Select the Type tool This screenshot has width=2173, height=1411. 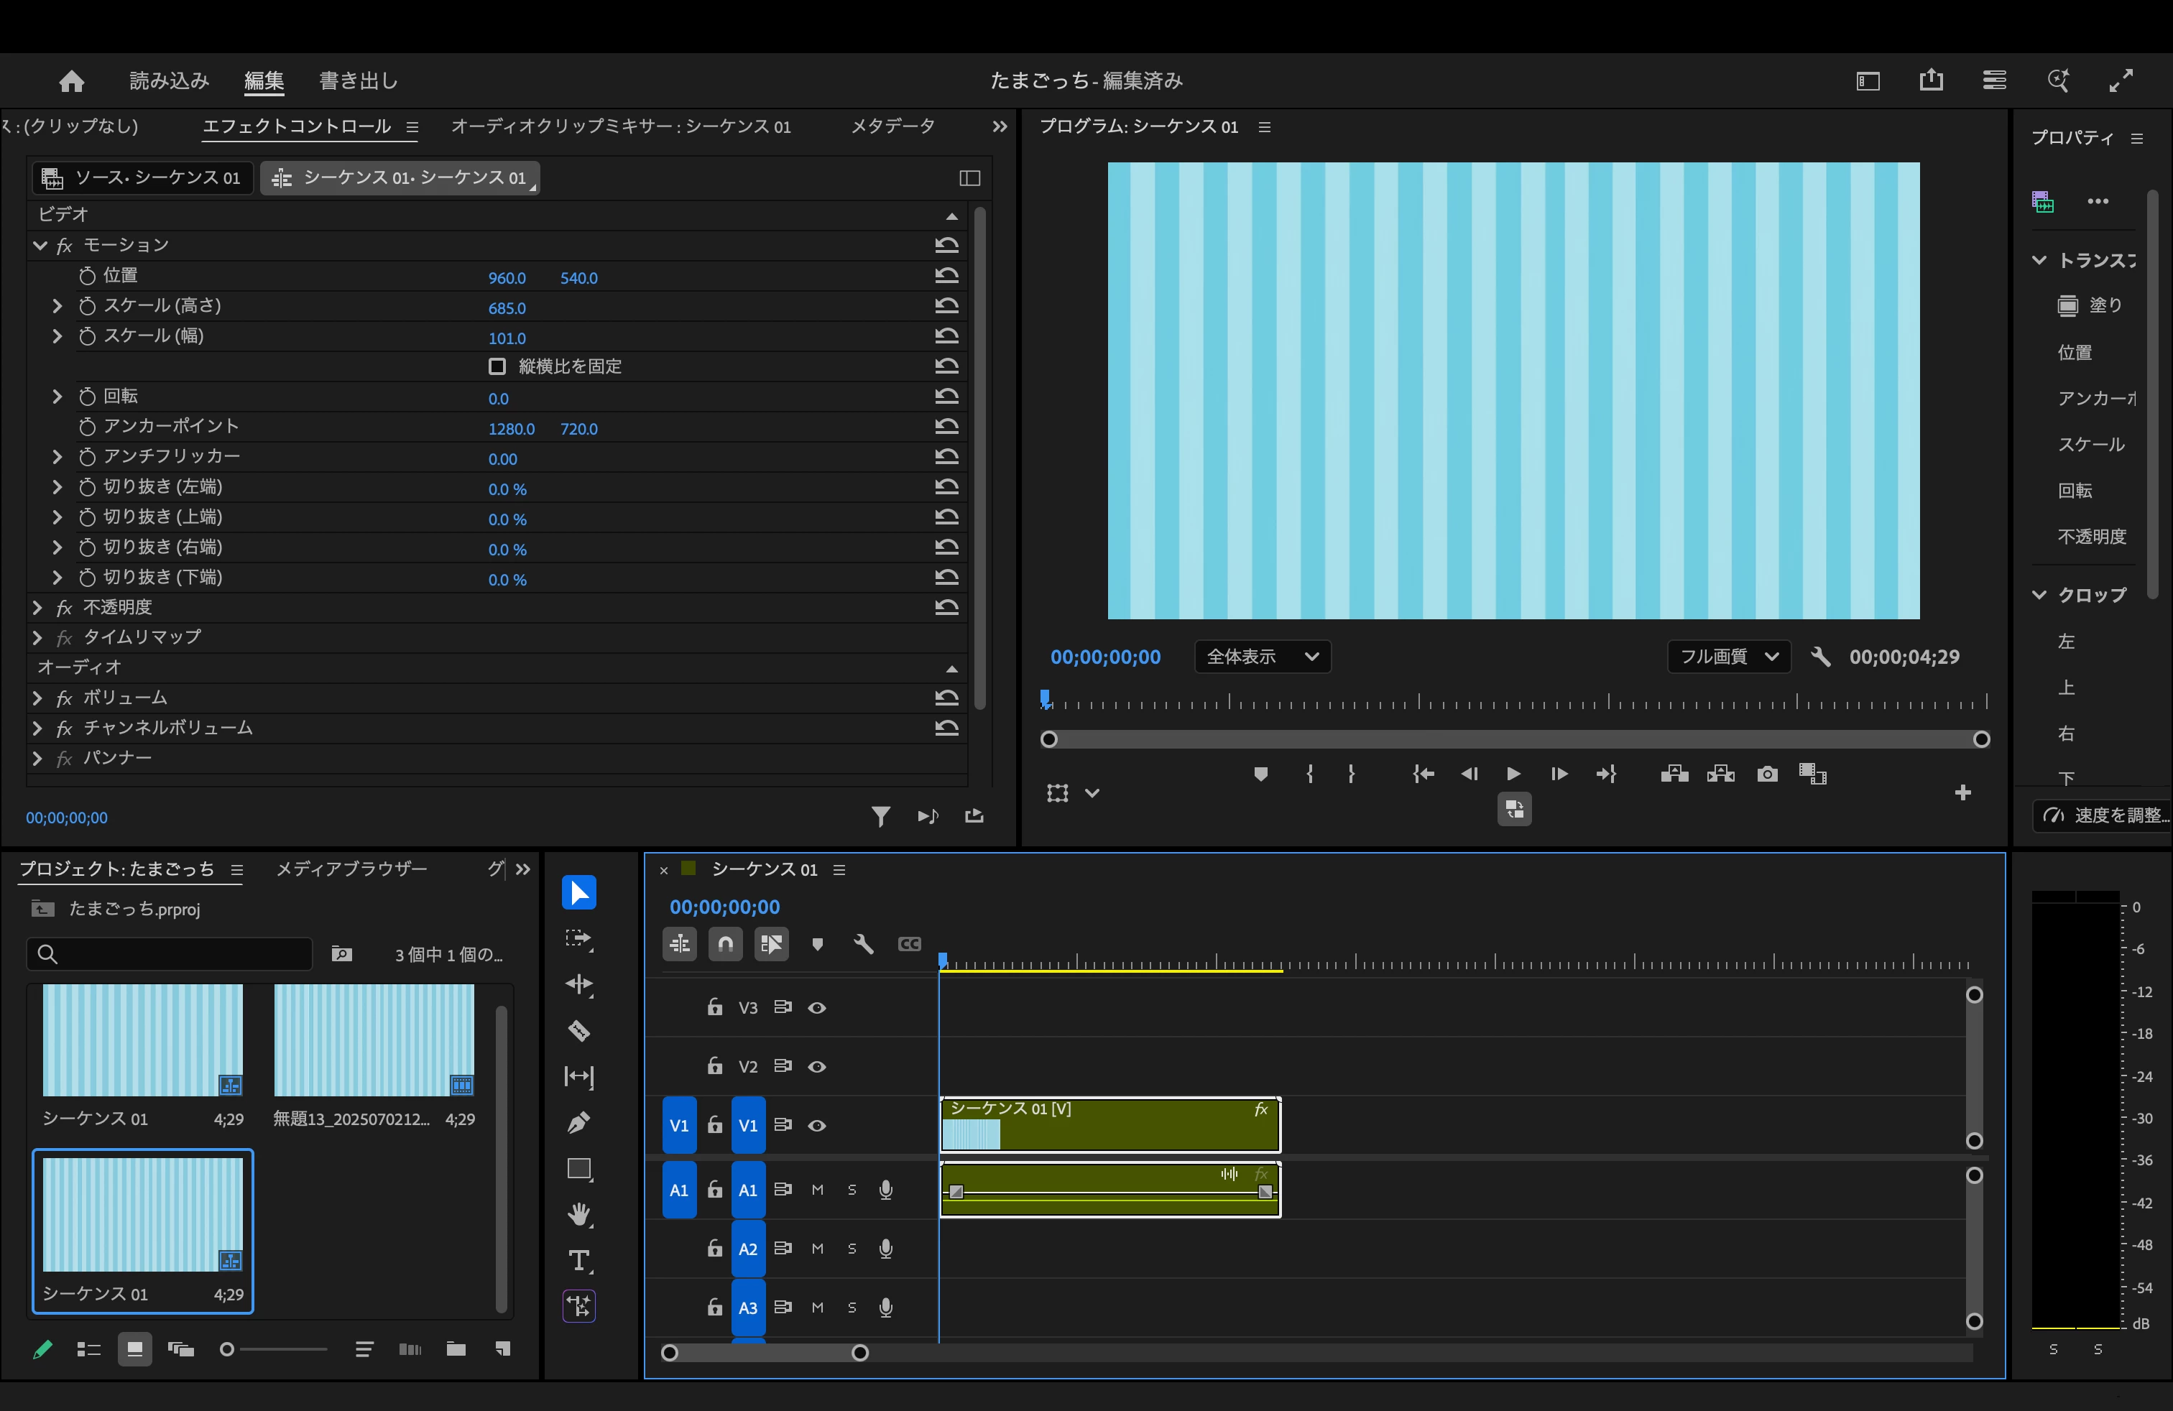coord(579,1260)
